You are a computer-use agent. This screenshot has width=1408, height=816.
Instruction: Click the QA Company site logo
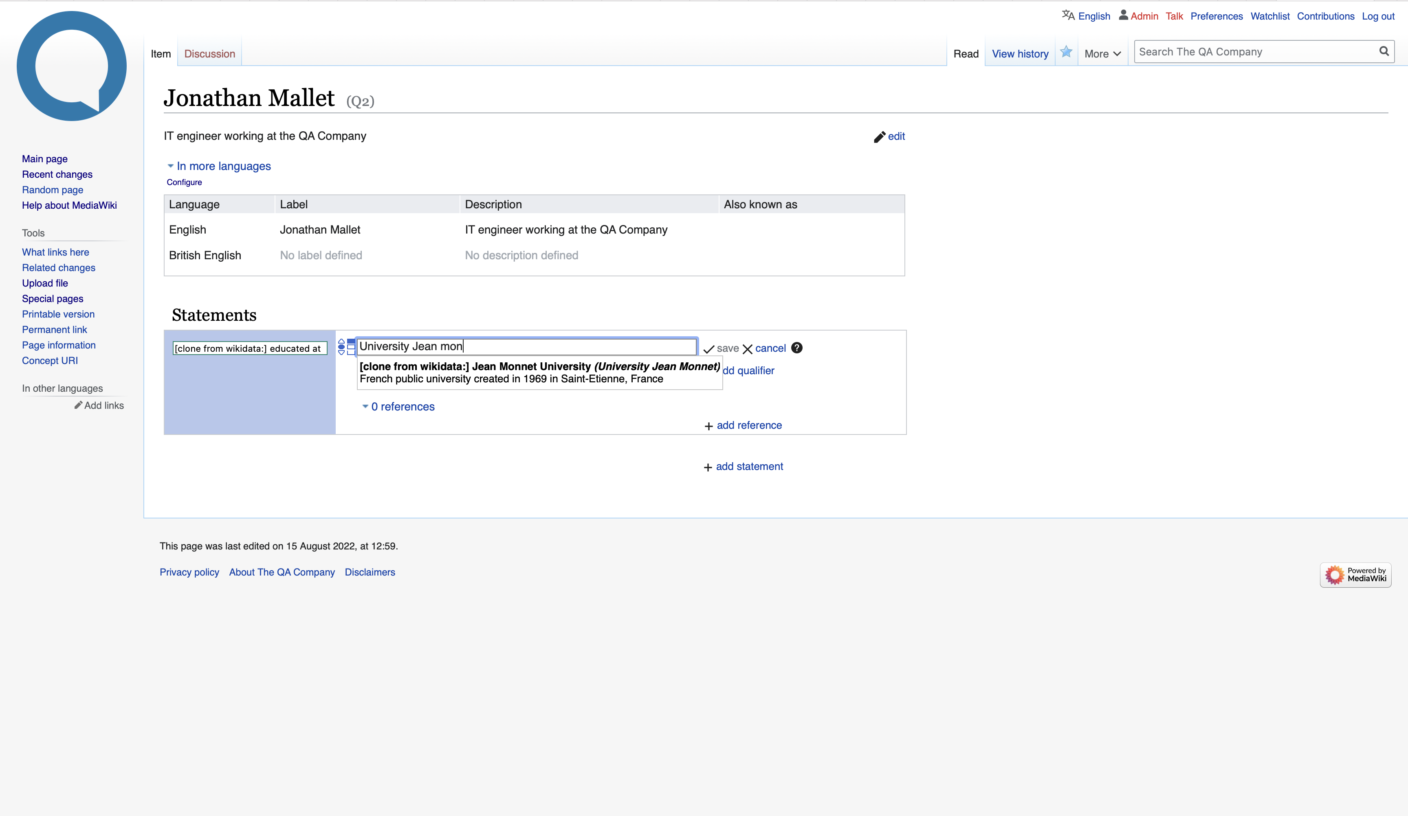point(72,66)
